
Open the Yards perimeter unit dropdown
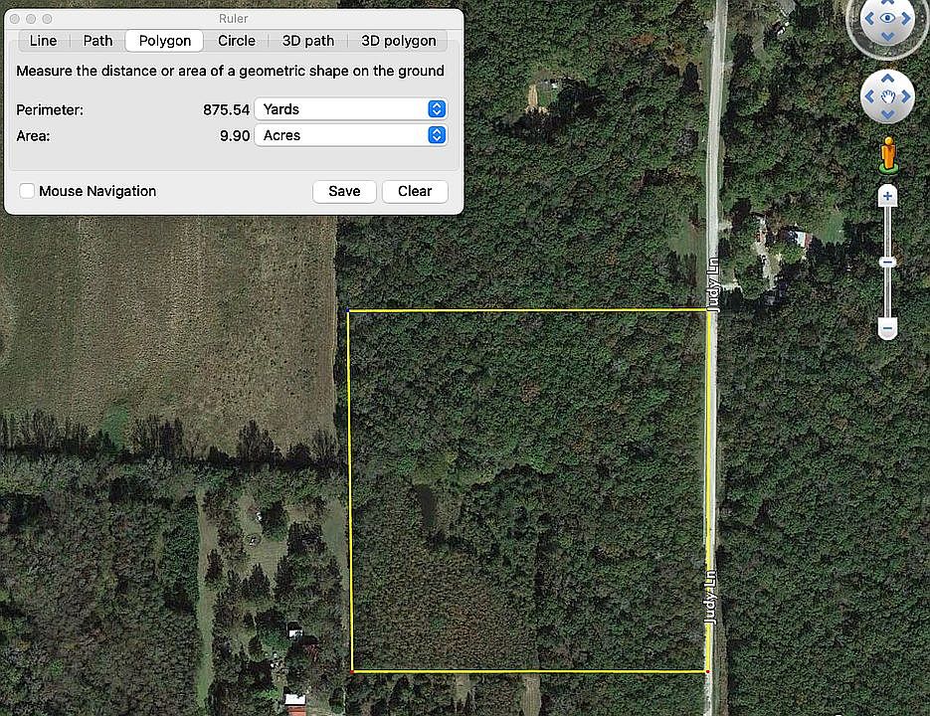(350, 109)
